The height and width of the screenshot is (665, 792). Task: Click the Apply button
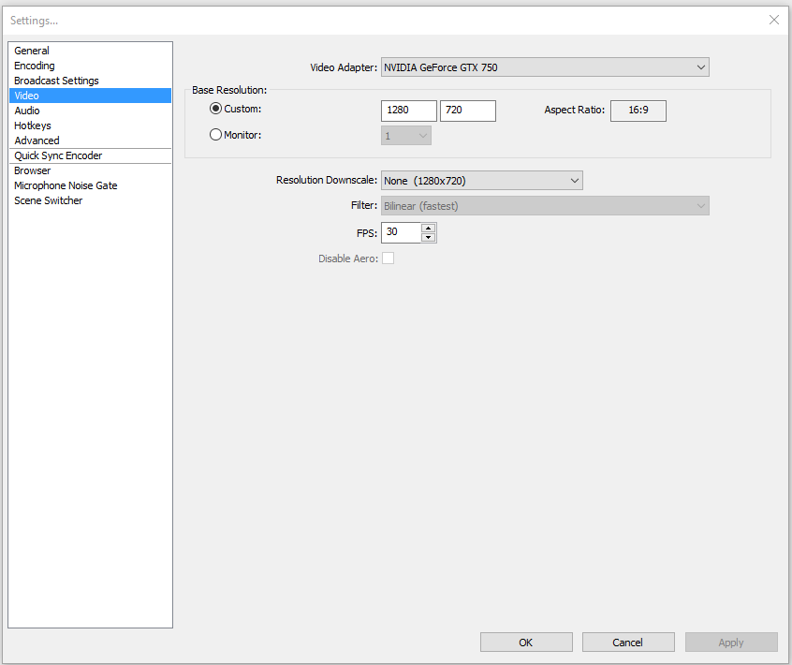click(x=731, y=643)
